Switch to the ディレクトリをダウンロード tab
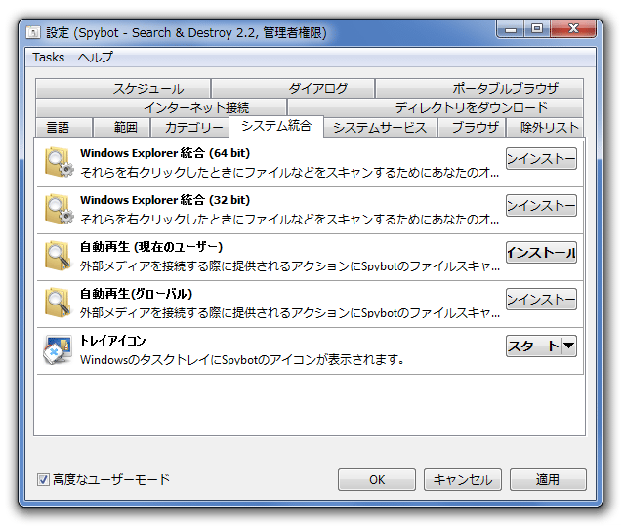The image size is (624, 529). pos(436,107)
